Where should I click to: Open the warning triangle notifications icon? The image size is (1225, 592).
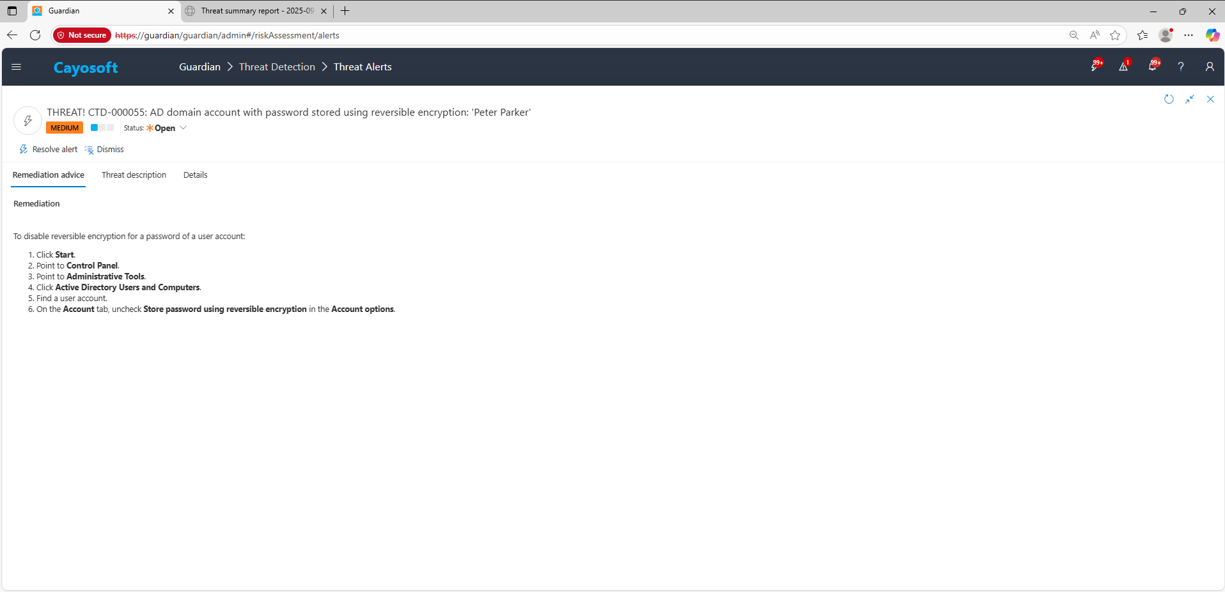[1123, 66]
